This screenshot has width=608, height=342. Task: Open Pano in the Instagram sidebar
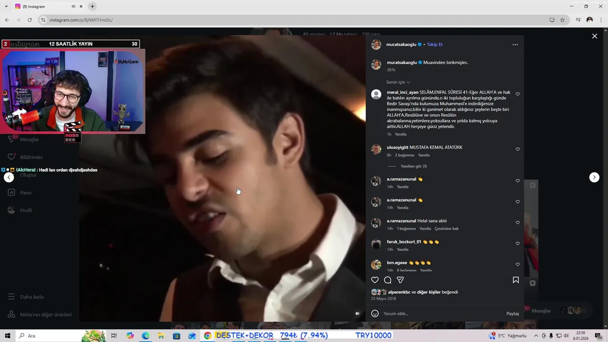tap(19, 193)
